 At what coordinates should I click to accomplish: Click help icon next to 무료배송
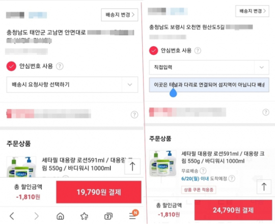coord(203,171)
